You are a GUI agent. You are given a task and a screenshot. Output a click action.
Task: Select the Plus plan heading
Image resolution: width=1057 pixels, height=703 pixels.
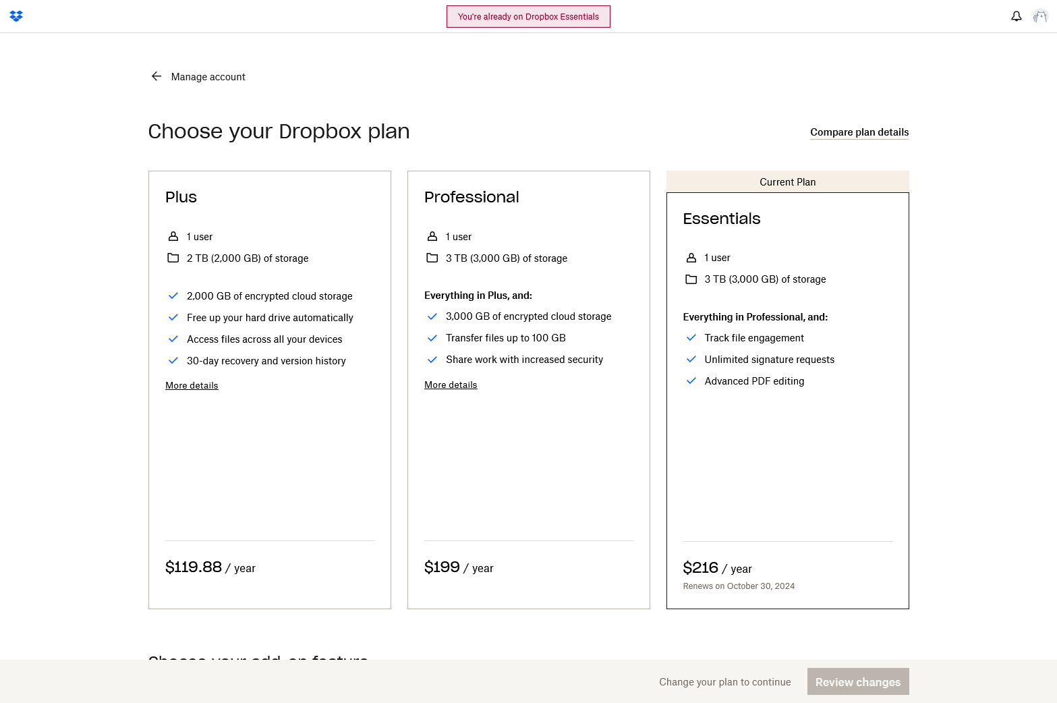tap(181, 197)
